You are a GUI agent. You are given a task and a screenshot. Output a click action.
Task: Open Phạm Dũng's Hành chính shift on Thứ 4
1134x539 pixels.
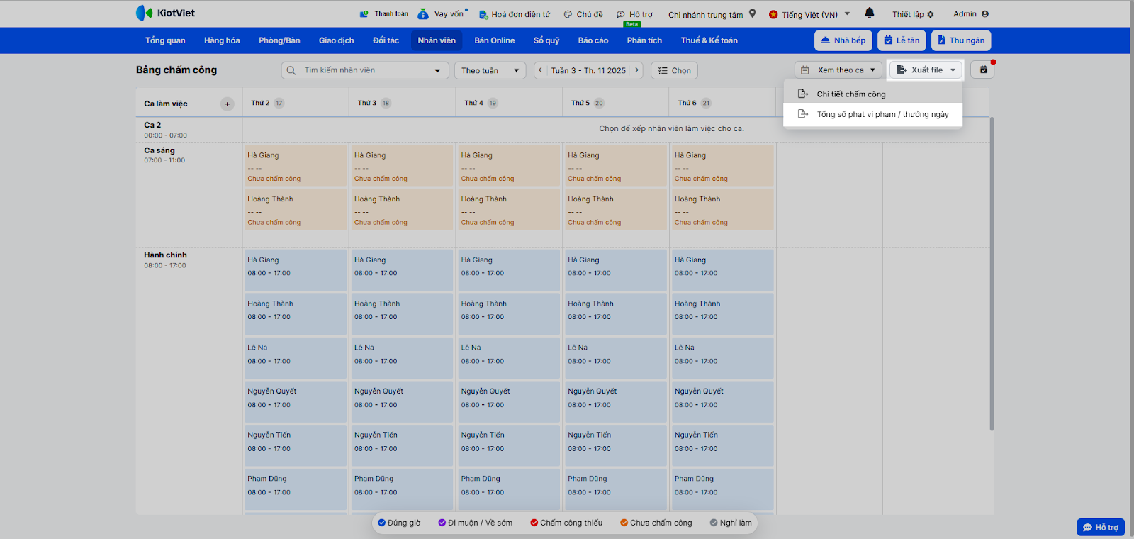coord(509,489)
